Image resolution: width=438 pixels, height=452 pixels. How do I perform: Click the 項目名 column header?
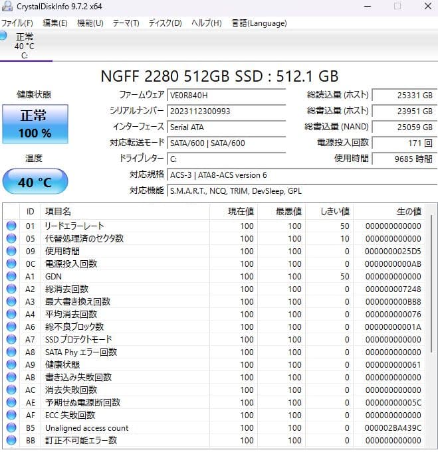(126, 212)
